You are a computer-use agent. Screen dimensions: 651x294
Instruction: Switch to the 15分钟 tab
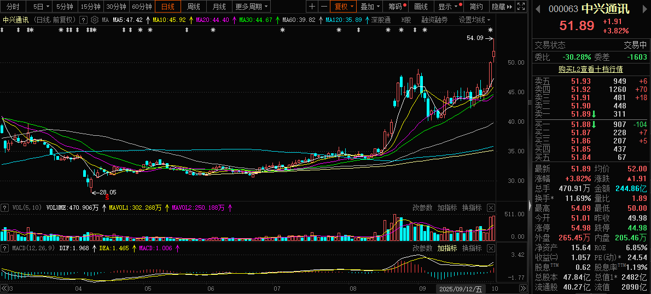click(x=90, y=6)
